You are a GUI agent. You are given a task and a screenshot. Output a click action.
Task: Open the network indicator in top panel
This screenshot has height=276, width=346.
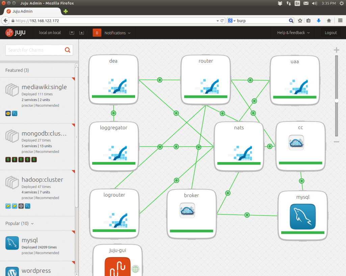(289, 3)
